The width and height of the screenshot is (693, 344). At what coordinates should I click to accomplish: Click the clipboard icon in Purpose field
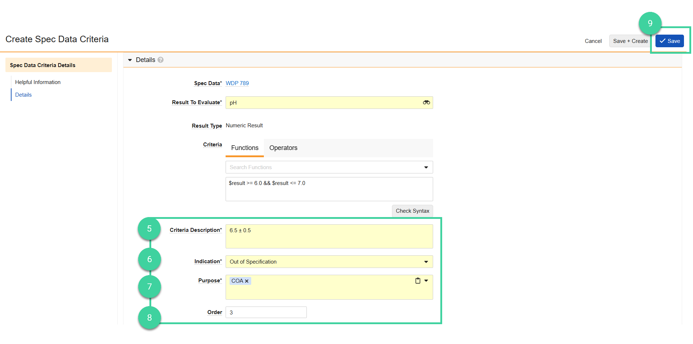418,281
